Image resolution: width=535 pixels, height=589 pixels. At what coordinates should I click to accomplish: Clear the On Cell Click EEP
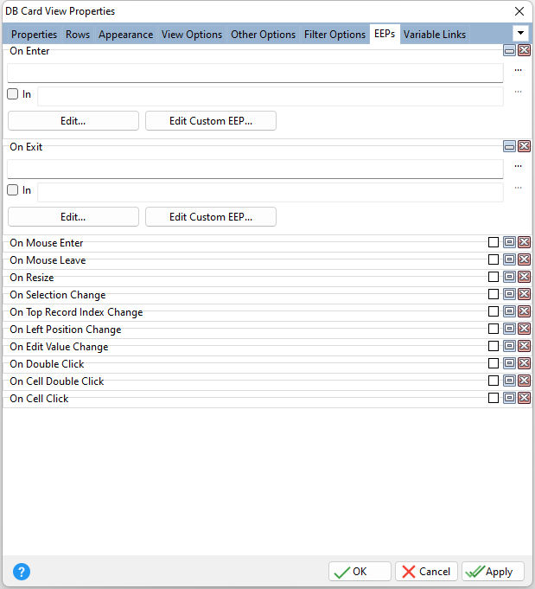click(524, 398)
